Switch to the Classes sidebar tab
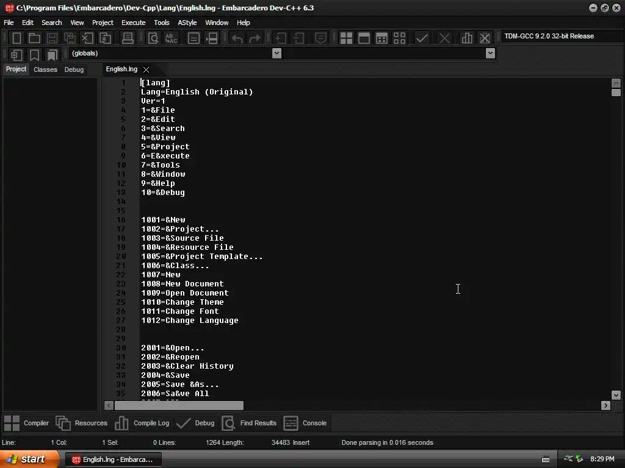Screen dimensions: 625x468 [x=45, y=69]
